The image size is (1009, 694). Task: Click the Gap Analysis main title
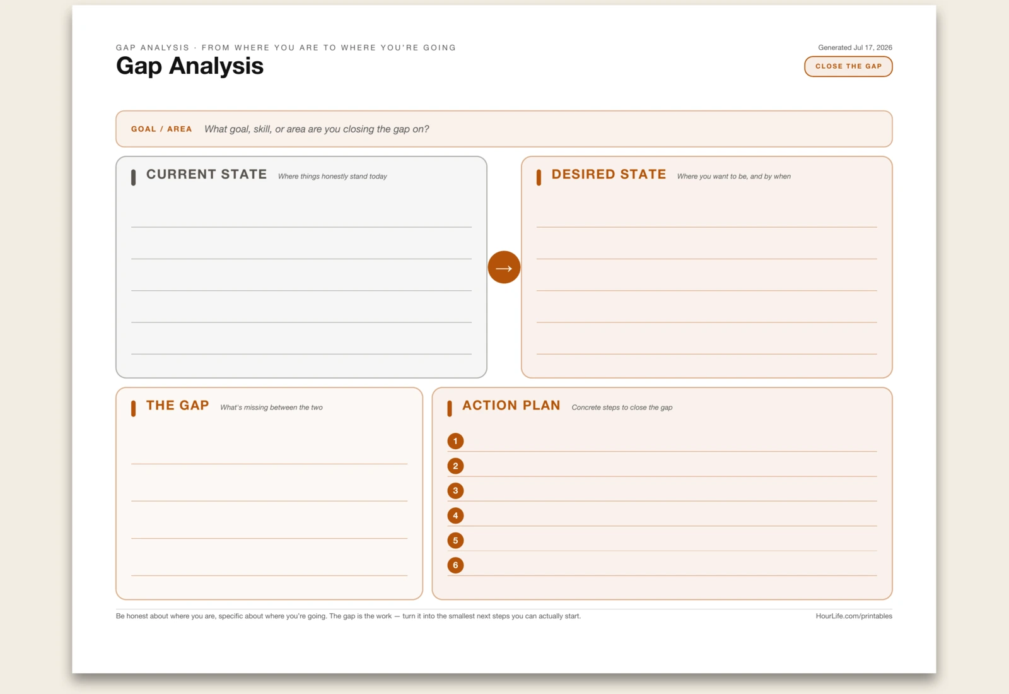coord(190,66)
